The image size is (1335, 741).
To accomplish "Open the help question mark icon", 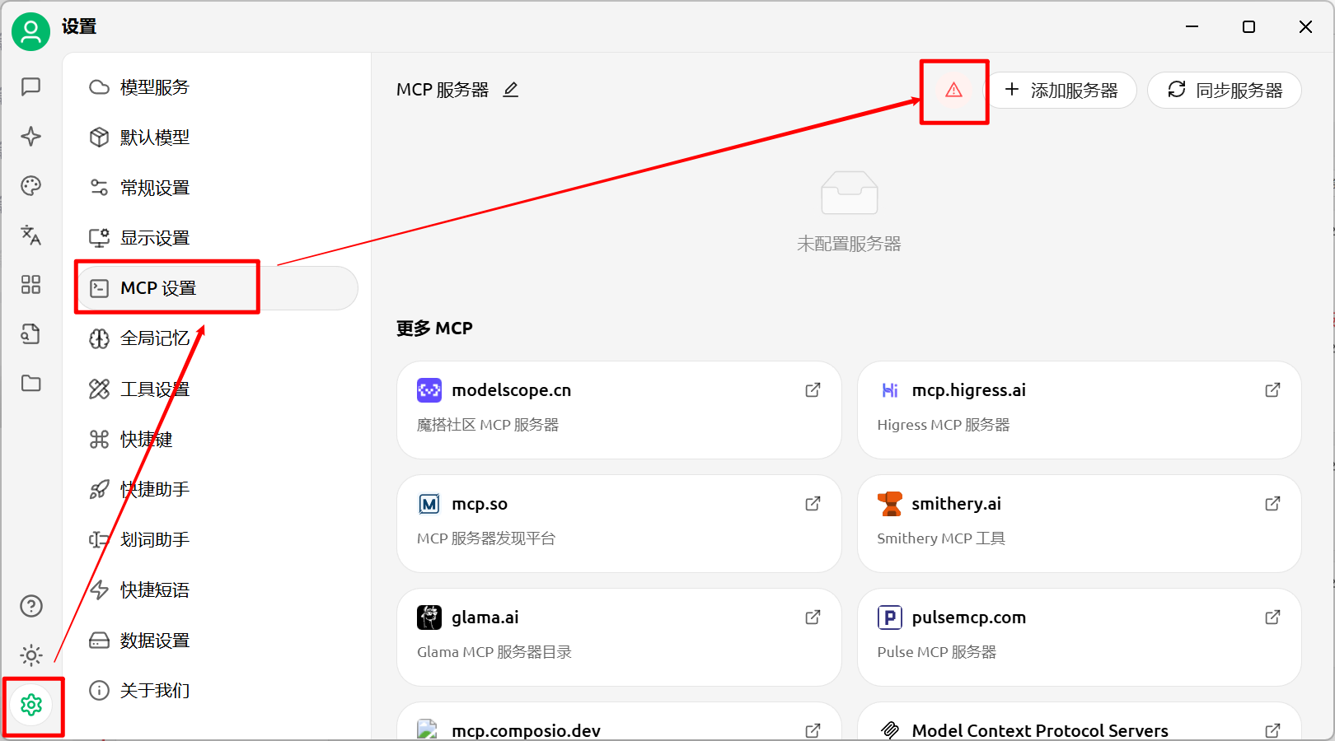I will (x=31, y=606).
